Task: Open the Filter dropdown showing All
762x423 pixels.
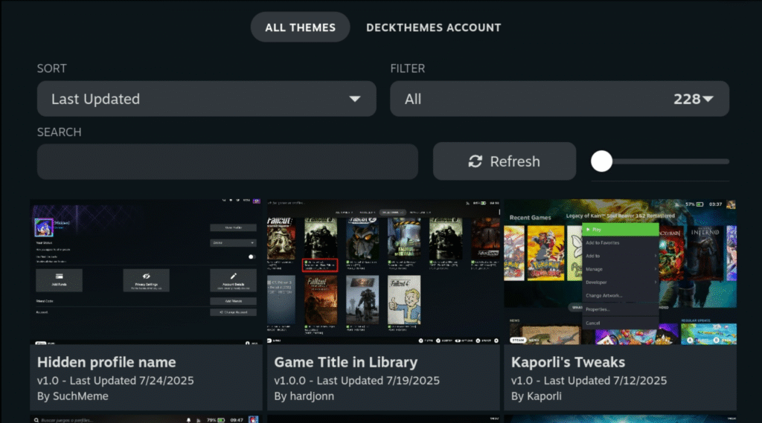Action: (x=560, y=99)
